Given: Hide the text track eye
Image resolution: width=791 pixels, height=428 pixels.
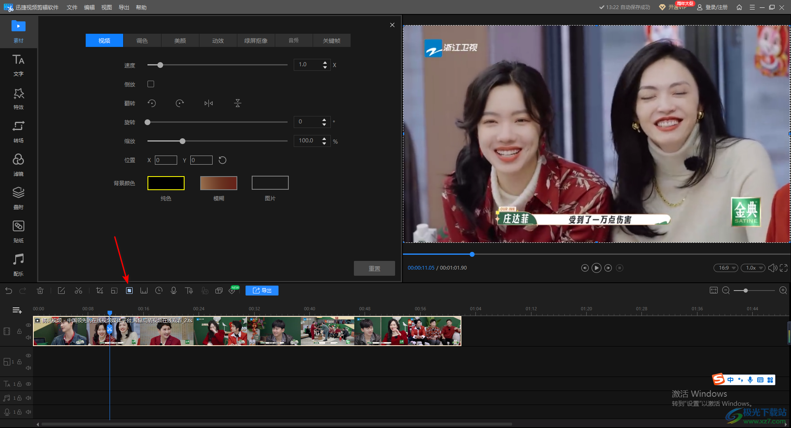Looking at the screenshot, I should point(28,384).
